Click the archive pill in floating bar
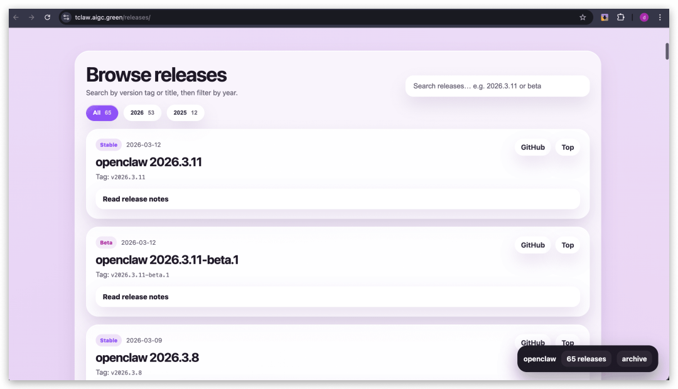678x389 pixels. click(634, 359)
